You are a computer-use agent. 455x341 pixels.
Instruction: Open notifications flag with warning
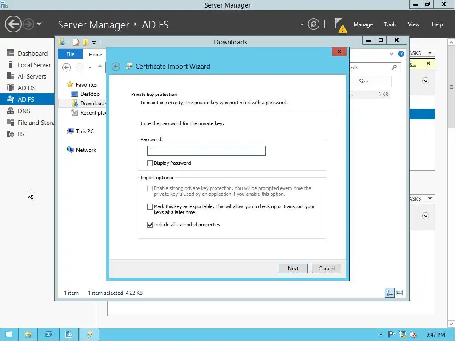tap(340, 25)
